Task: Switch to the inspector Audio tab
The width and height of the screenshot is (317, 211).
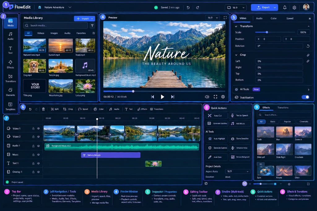Action: coord(259,18)
